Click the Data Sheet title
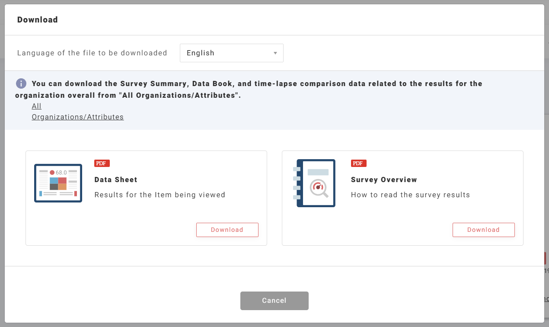 coord(116,180)
